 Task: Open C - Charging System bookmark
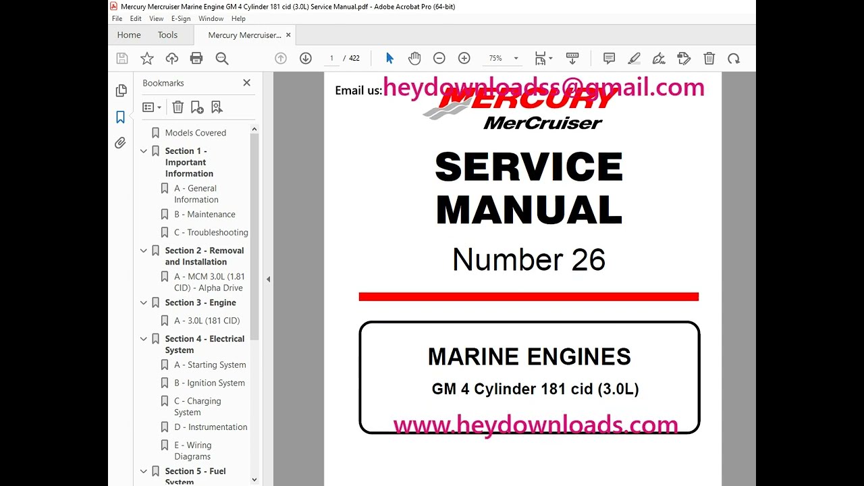coord(198,406)
